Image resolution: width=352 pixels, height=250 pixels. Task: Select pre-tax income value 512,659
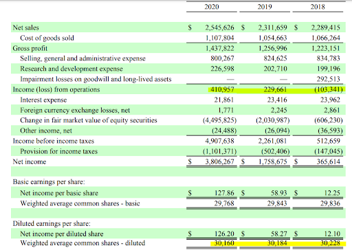pyautogui.click(x=329, y=141)
